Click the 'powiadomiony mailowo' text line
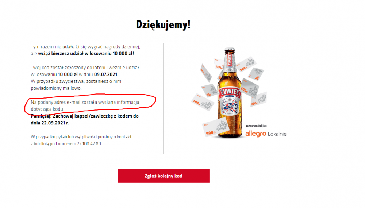This screenshot has width=365, height=208. click(x=56, y=88)
